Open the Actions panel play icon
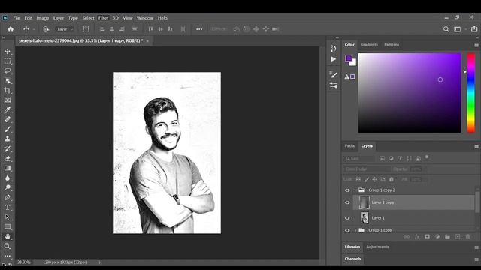 (x=334, y=59)
